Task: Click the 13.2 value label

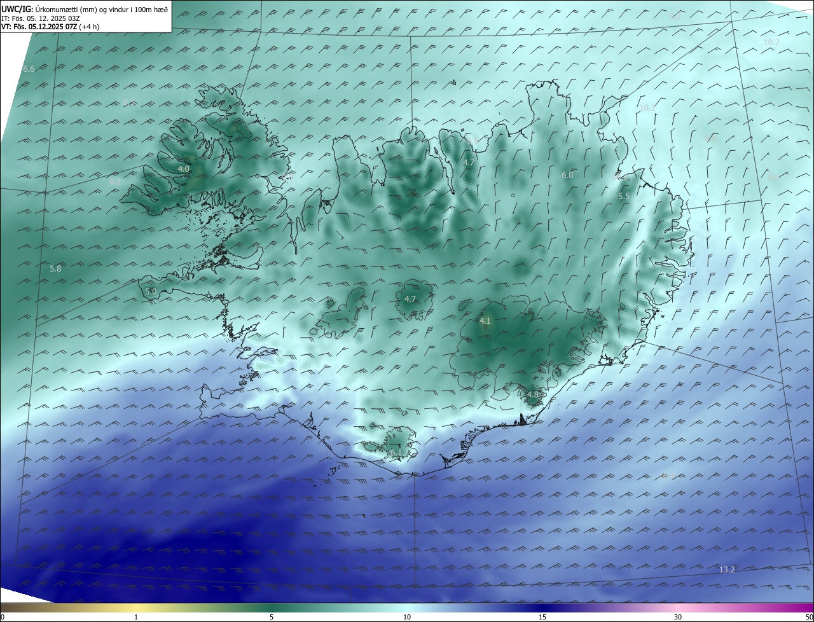Action: [x=727, y=569]
